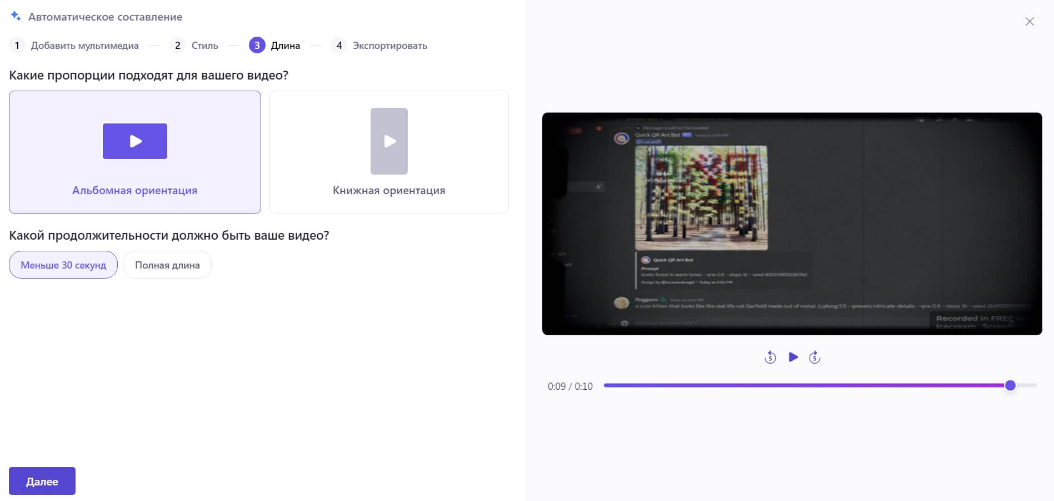
Task: Click the Какие пропорции подходят question text
Action: pos(149,75)
